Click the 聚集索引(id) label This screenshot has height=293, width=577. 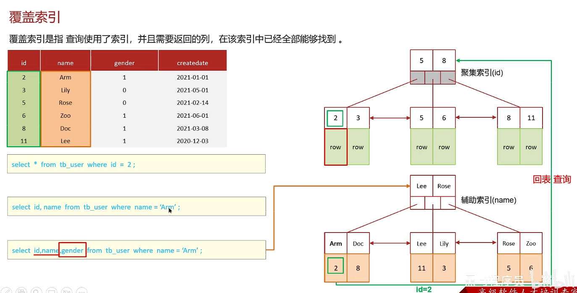(x=482, y=72)
